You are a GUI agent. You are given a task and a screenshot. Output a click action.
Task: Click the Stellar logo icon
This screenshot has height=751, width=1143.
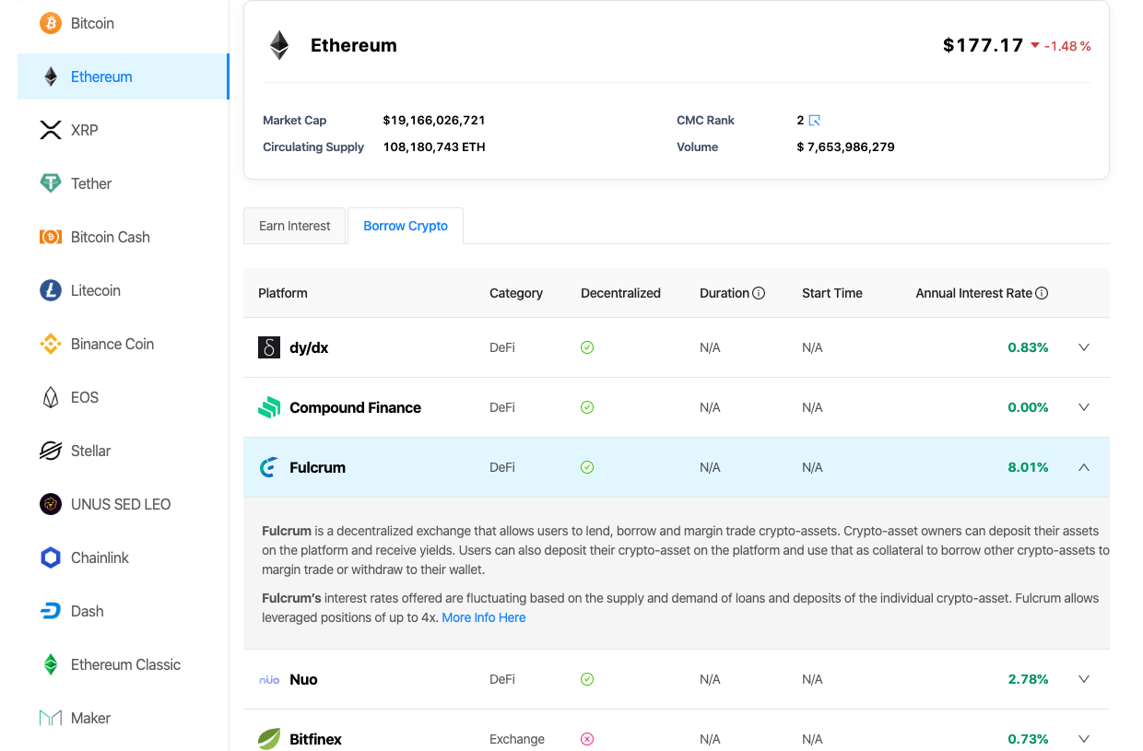(x=51, y=451)
